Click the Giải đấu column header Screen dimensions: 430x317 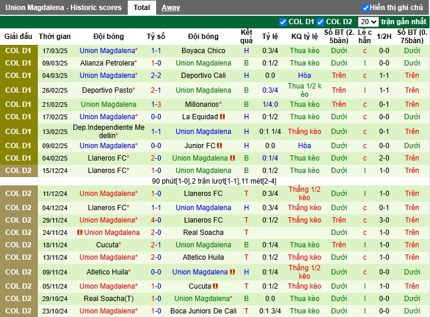[18, 37]
